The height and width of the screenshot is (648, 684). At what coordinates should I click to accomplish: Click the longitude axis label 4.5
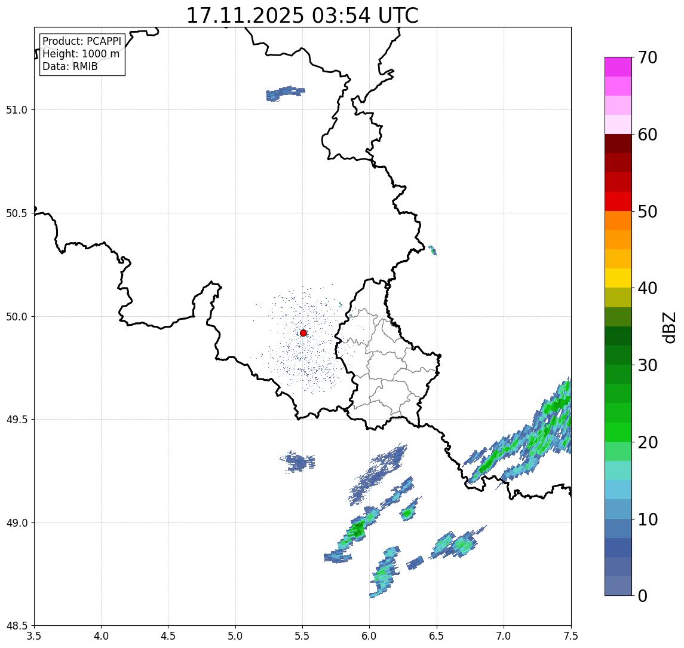tap(168, 636)
